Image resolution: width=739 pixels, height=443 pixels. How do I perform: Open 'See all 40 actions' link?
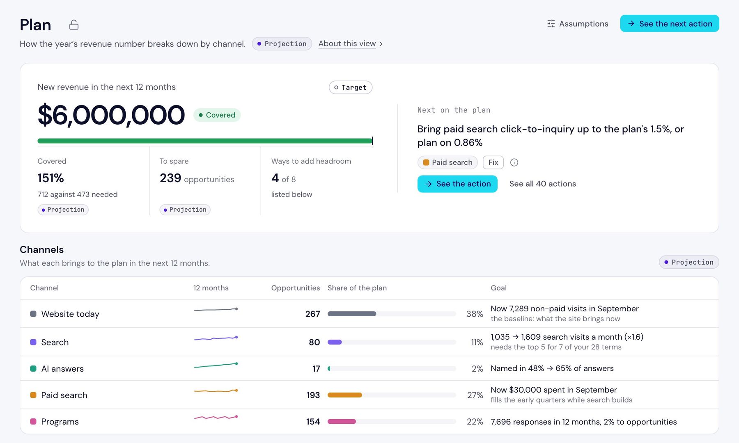[542, 184]
